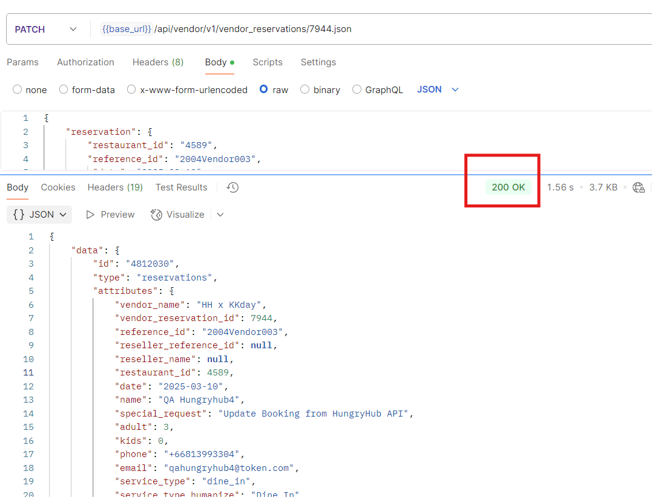Viewport: 652px width, 500px height.
Task: Expand the chevron beside Visualize
Action: [220, 215]
